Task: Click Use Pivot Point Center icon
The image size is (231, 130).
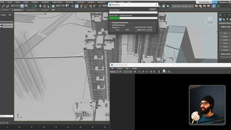Action: click(x=67, y=6)
